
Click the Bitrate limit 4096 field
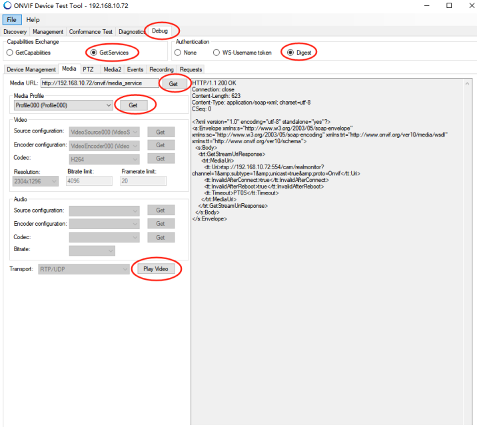click(89, 181)
